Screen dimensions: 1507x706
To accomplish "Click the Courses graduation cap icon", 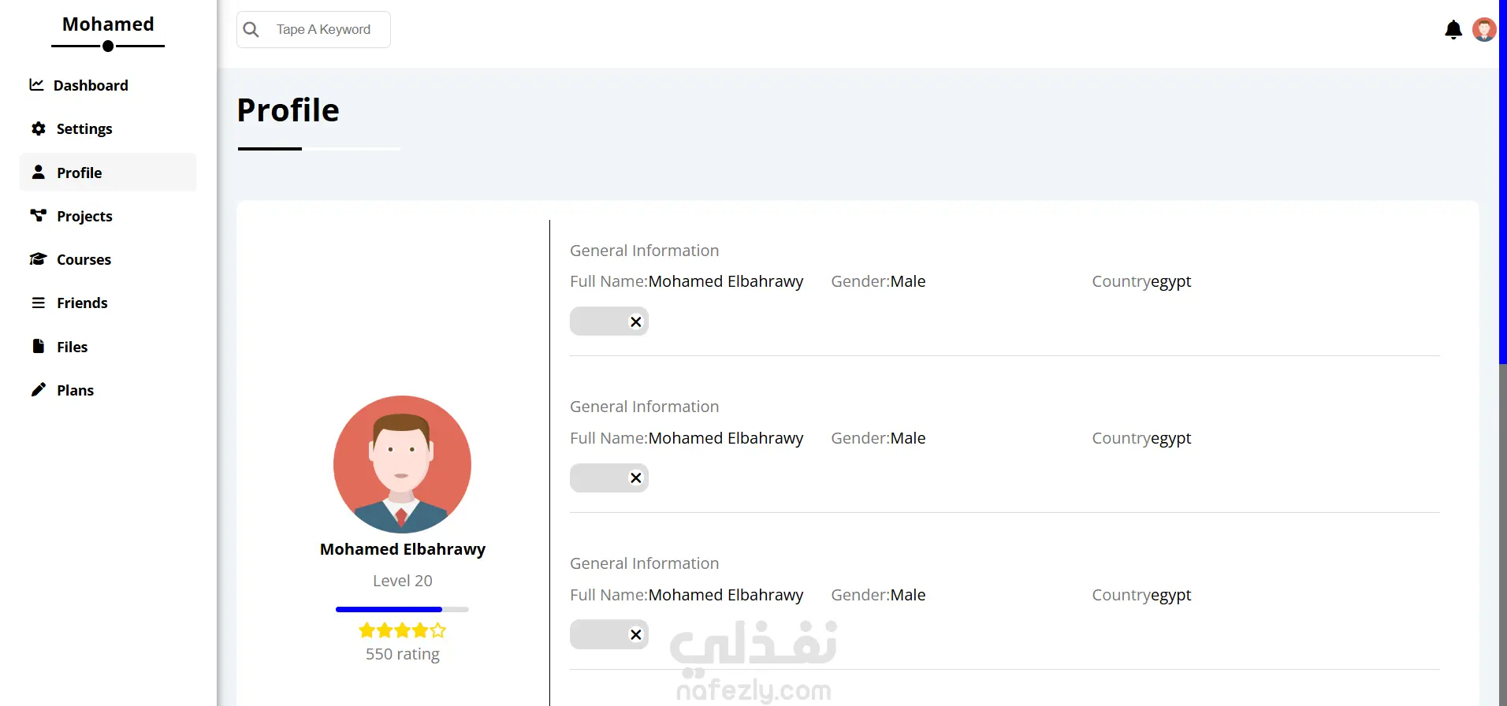I will click(x=38, y=259).
